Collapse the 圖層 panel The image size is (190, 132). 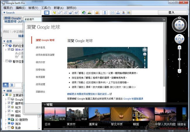pyautogui.click(x=4, y=91)
